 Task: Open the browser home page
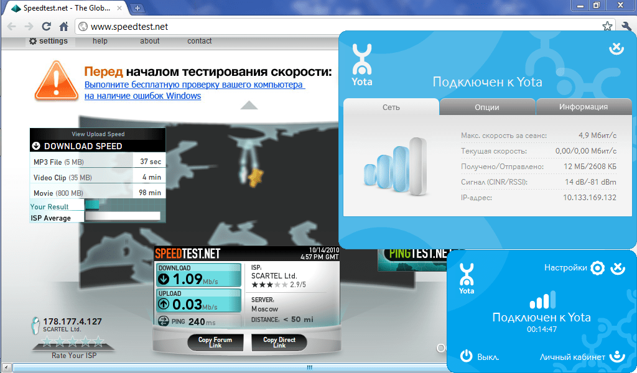click(x=64, y=26)
